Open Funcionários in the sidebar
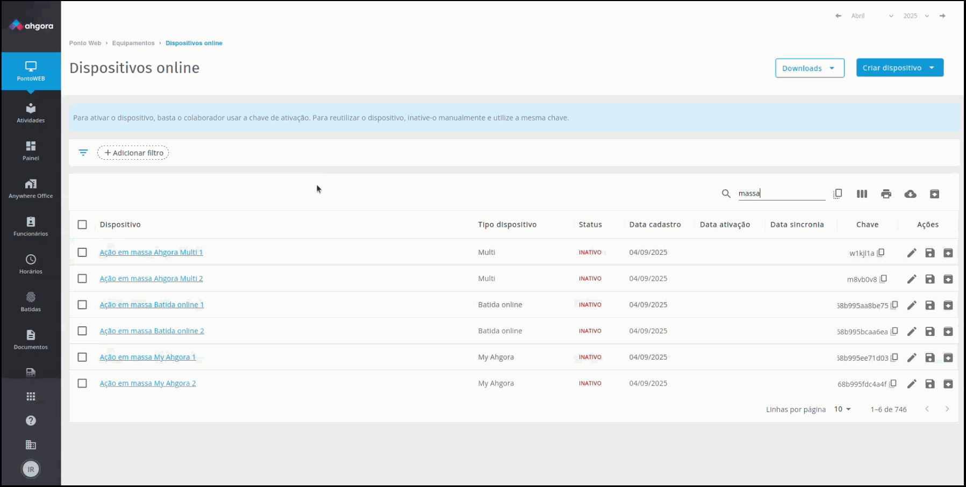Screen dimensions: 966x487 [x=31, y=226]
